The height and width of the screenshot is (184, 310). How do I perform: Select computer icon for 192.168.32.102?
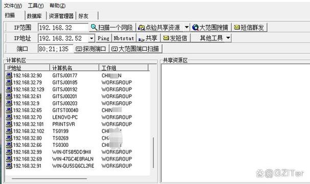[x=9, y=131]
